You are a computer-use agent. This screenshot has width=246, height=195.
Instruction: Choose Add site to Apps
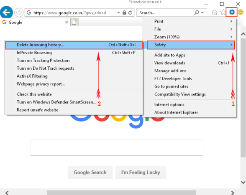click(x=189, y=55)
